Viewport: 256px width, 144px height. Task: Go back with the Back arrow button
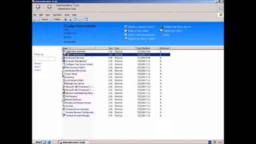point(38,7)
